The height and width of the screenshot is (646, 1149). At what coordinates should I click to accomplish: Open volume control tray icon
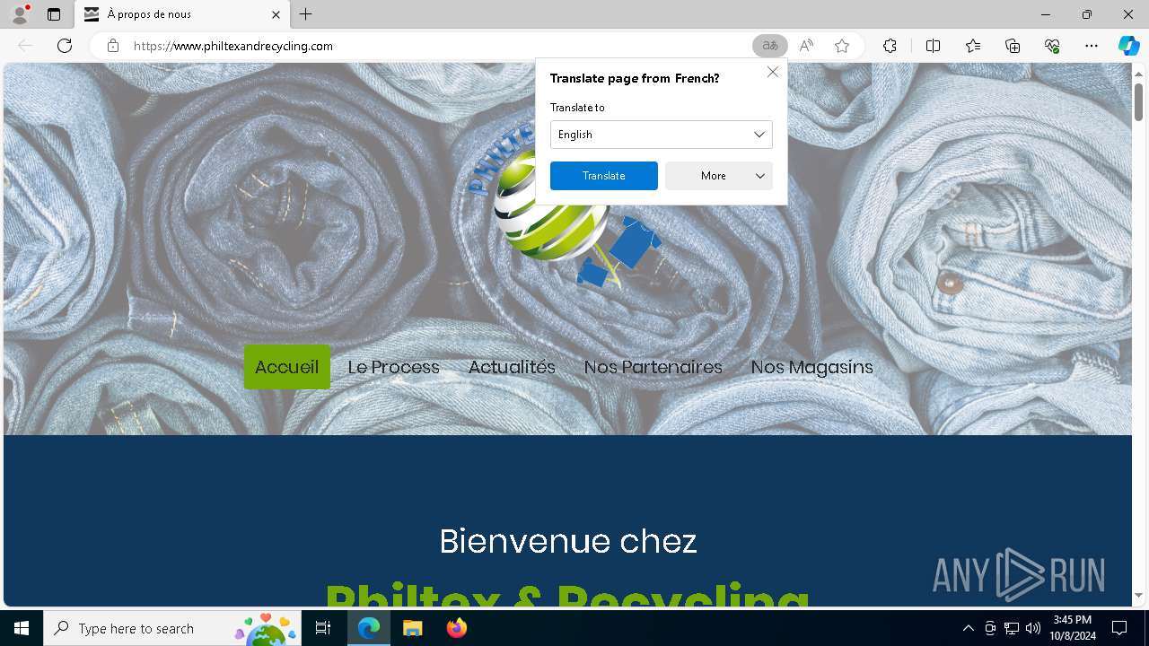(1032, 628)
